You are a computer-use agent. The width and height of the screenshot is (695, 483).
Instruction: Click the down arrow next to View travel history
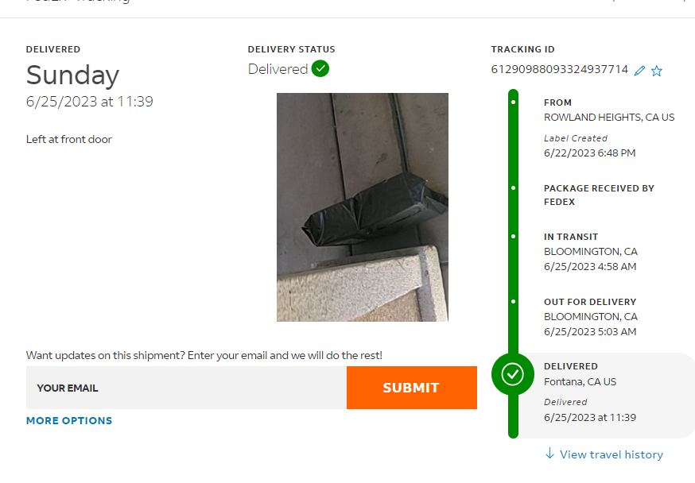[x=549, y=454]
